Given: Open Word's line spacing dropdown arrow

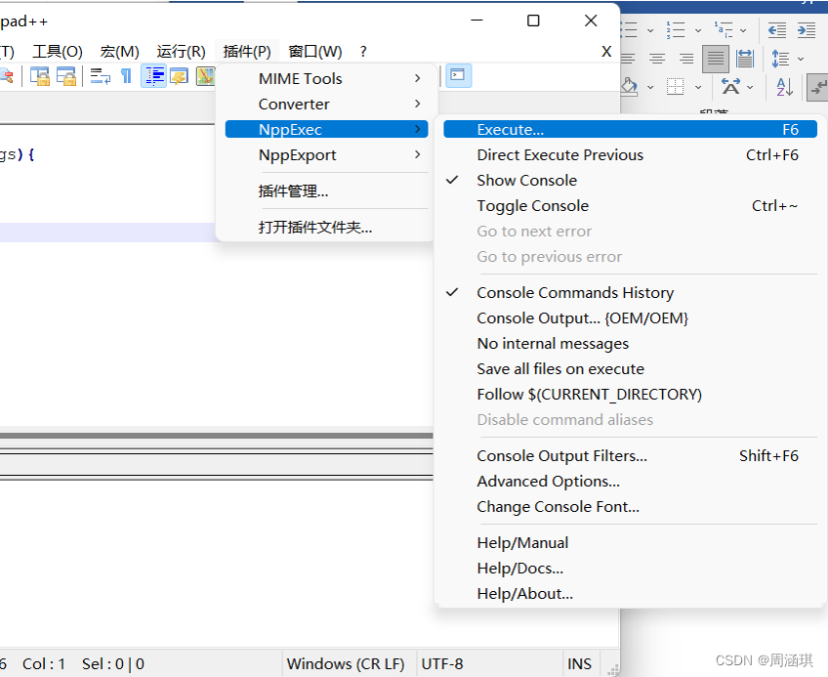Looking at the screenshot, I should coord(801,59).
